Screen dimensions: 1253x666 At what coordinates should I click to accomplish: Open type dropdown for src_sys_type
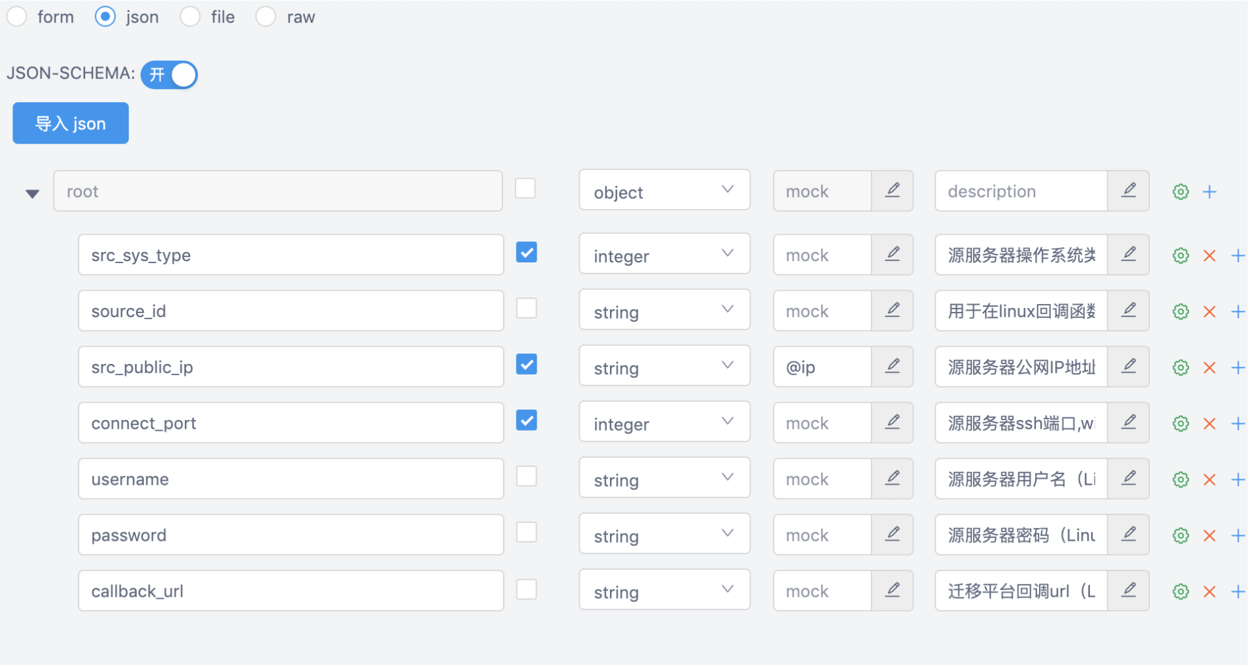(663, 255)
